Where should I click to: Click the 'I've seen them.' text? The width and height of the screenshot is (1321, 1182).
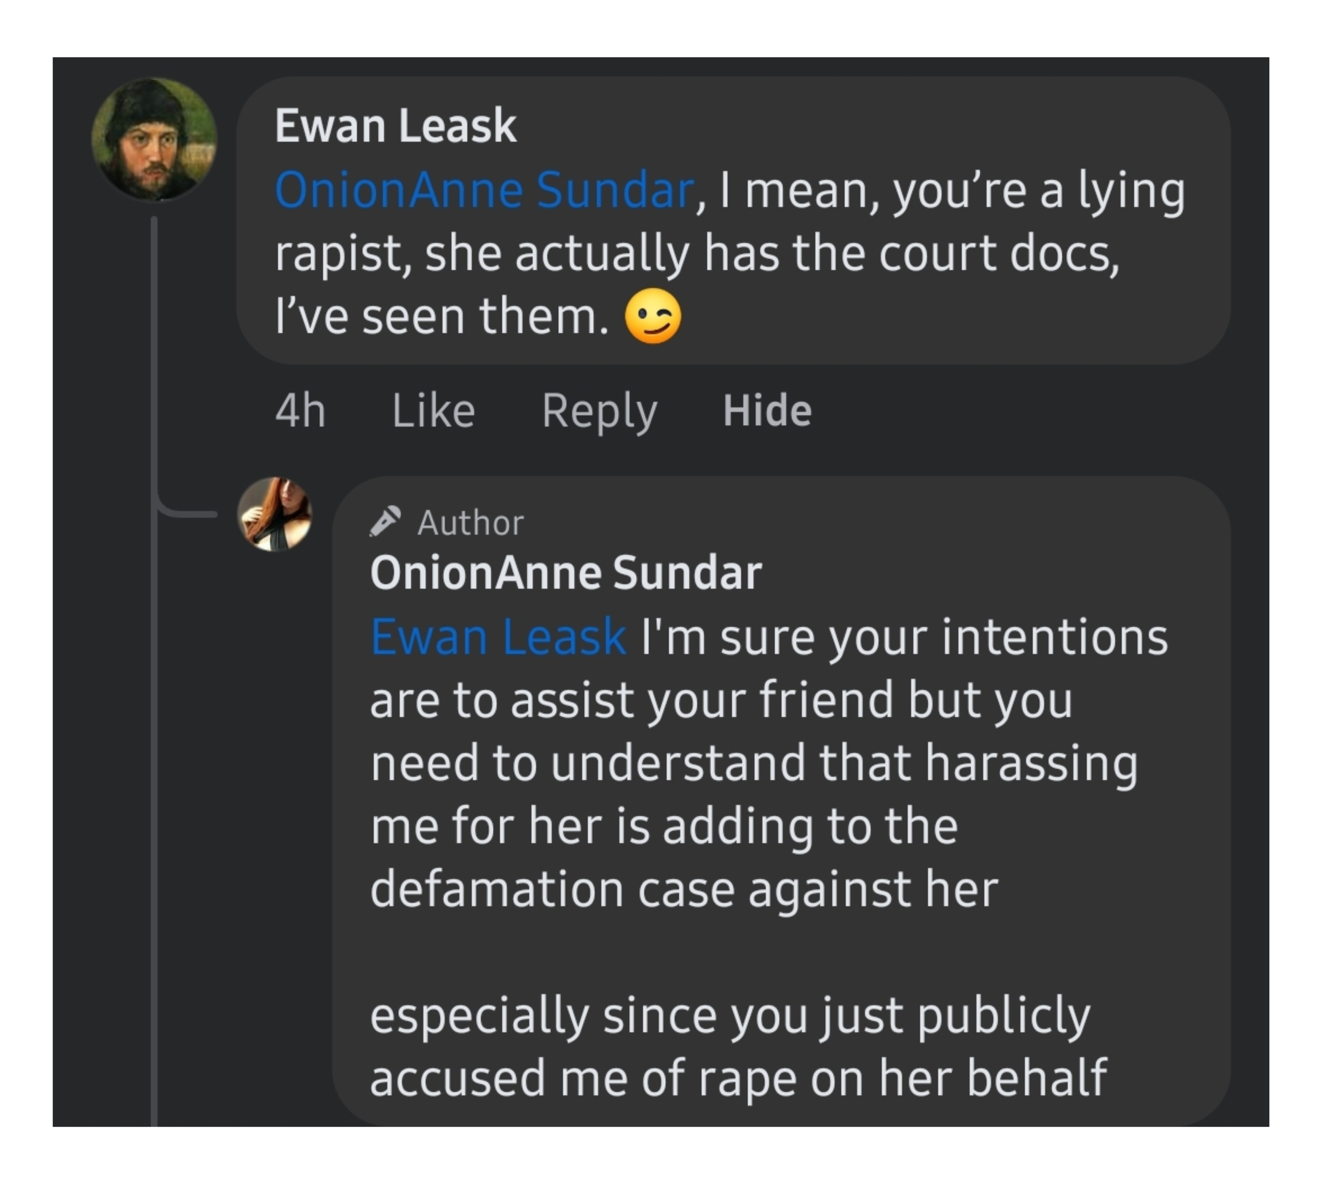pos(442,316)
